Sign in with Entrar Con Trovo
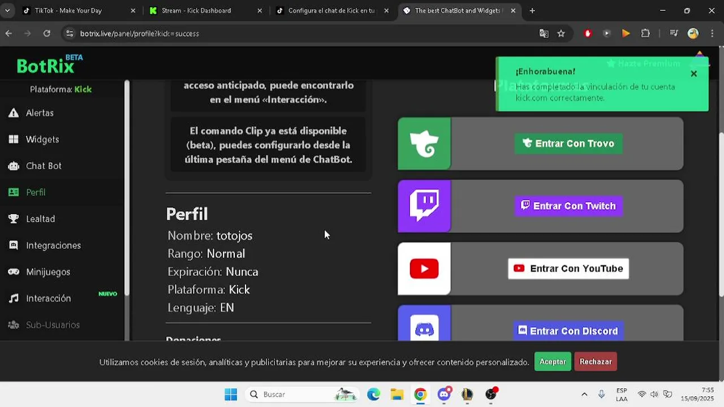Screen dimensions: 724x407 [568, 144]
